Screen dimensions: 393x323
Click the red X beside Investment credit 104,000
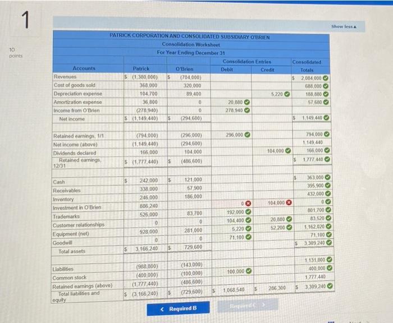point(289,202)
